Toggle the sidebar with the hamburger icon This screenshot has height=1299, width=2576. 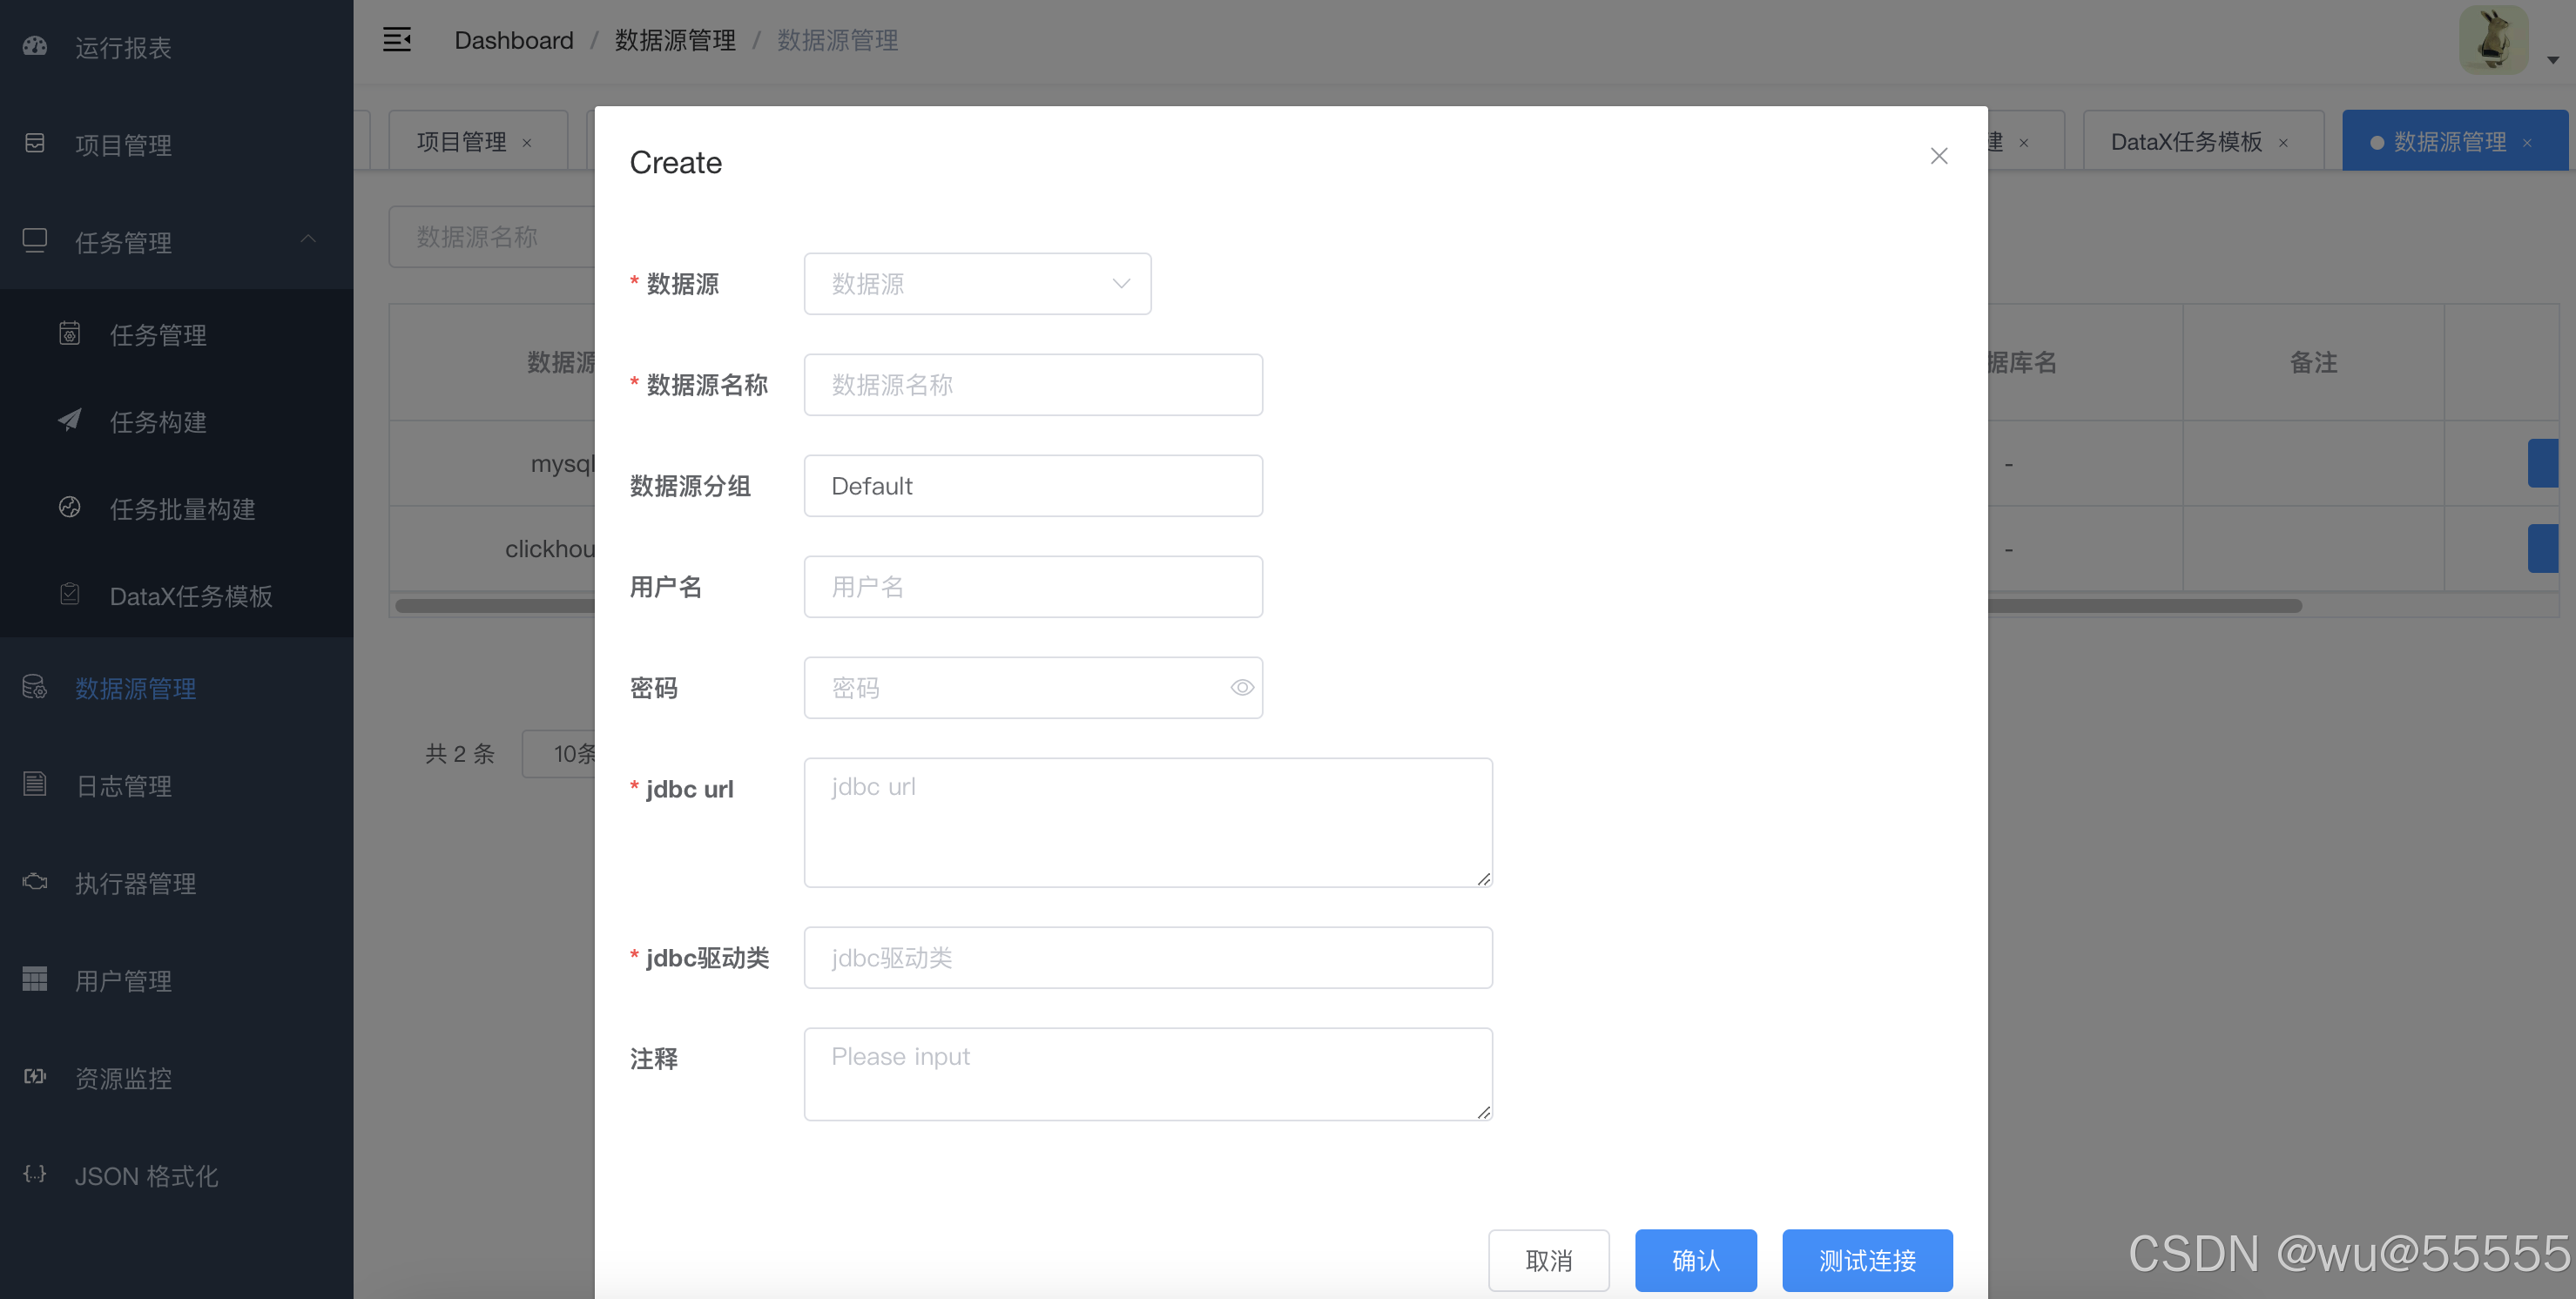pos(397,40)
